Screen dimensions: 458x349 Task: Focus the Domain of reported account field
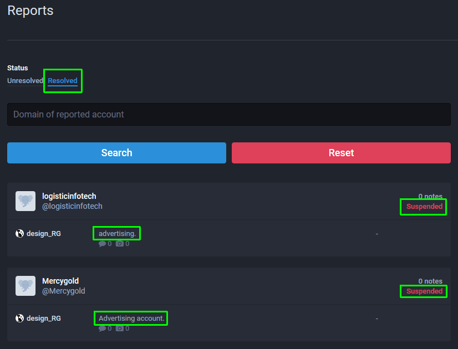228,115
